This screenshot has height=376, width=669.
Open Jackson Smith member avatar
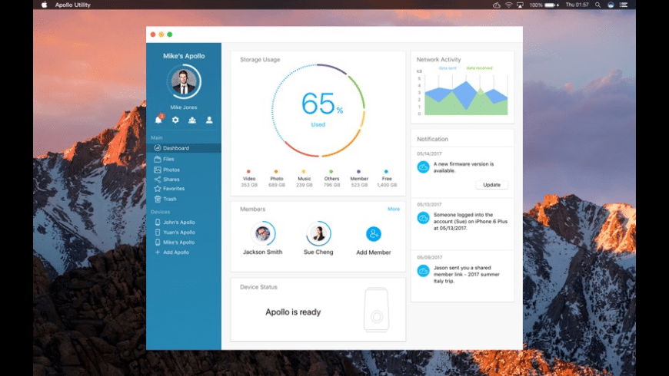pos(263,233)
